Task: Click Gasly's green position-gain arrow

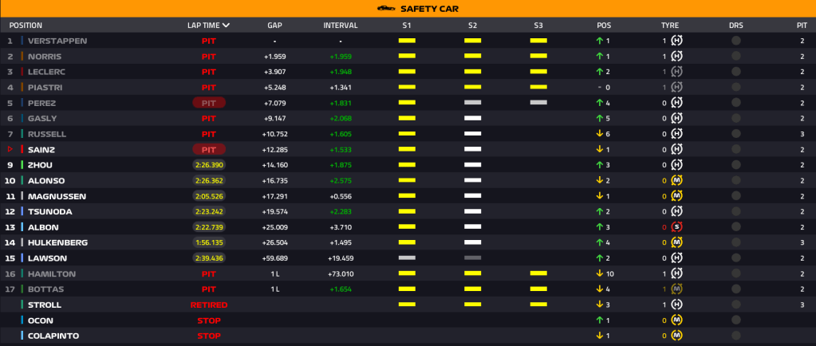Action: tap(600, 118)
